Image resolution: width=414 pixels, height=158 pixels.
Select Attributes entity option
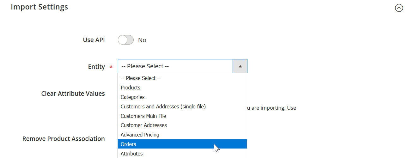tap(182, 154)
